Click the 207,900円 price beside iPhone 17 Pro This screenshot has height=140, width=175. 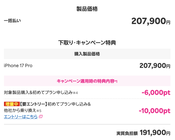click(x=155, y=66)
